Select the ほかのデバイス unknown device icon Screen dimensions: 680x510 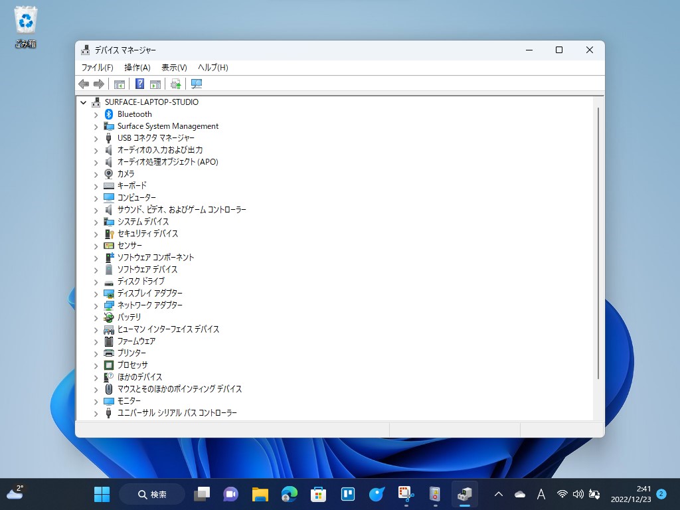(109, 377)
